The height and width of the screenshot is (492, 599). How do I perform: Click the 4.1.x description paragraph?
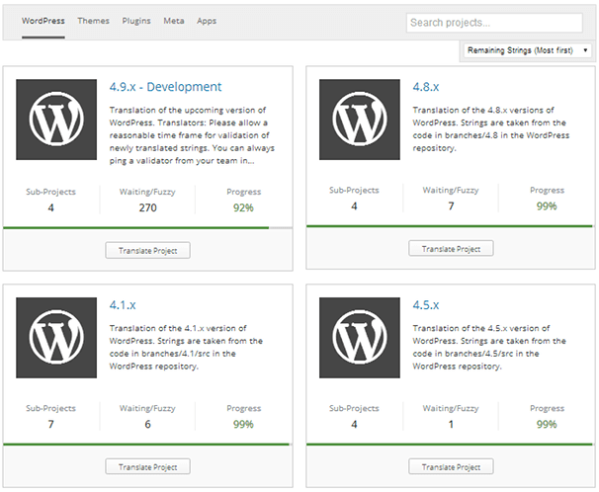tap(186, 348)
